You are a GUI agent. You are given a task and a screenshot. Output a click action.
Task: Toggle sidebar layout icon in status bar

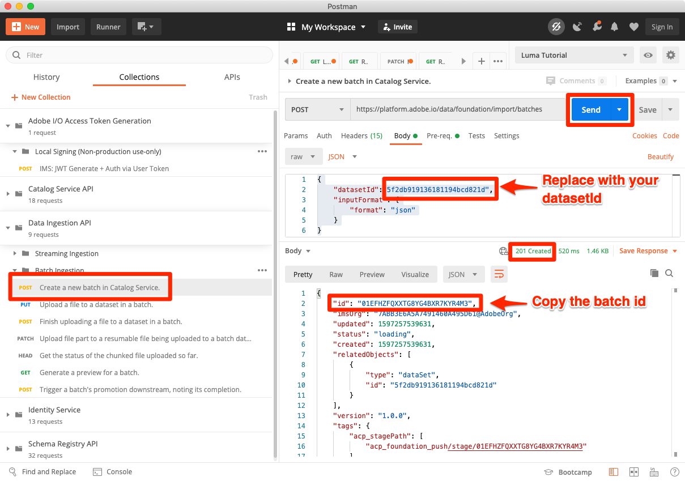point(614,472)
